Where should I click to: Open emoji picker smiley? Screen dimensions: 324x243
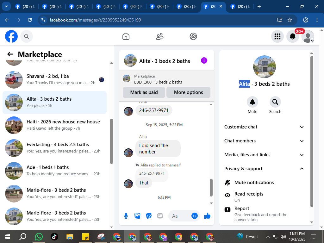pos(195,216)
